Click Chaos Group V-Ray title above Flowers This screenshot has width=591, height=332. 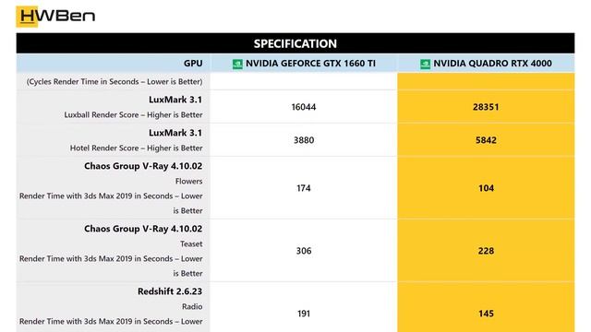143,166
